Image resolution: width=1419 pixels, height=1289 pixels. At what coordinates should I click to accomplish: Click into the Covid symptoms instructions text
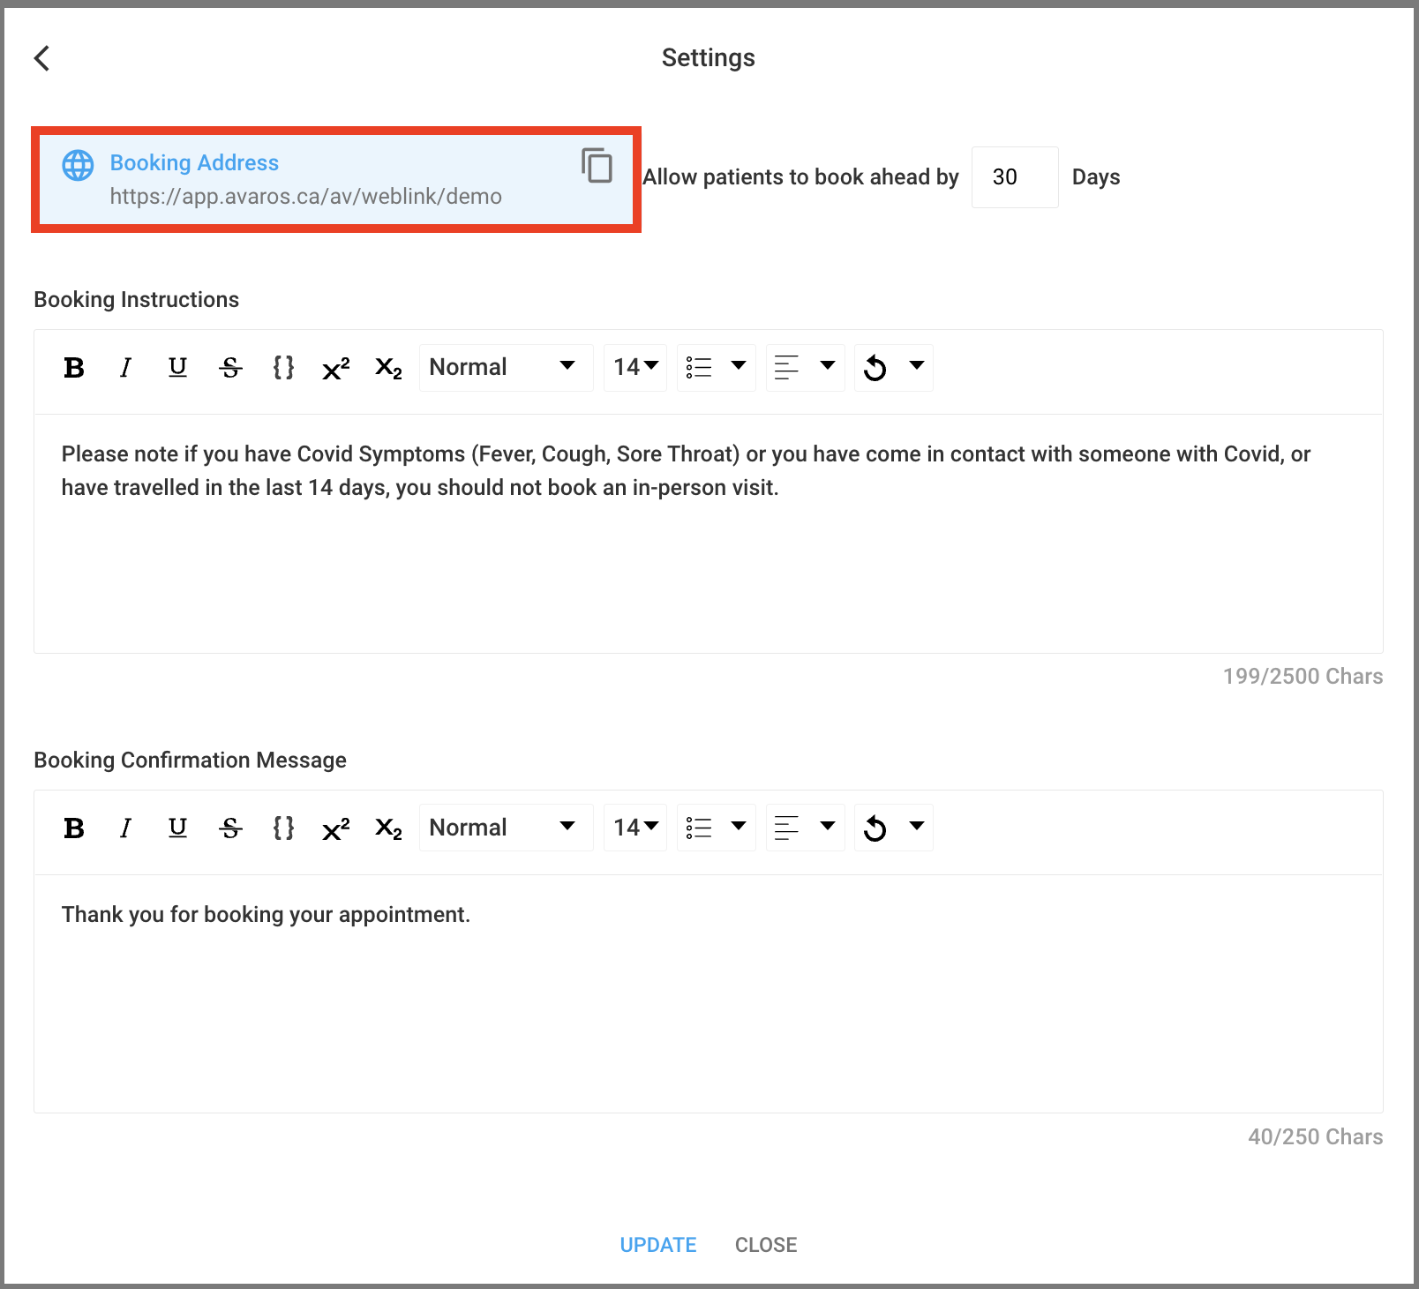[686, 470]
